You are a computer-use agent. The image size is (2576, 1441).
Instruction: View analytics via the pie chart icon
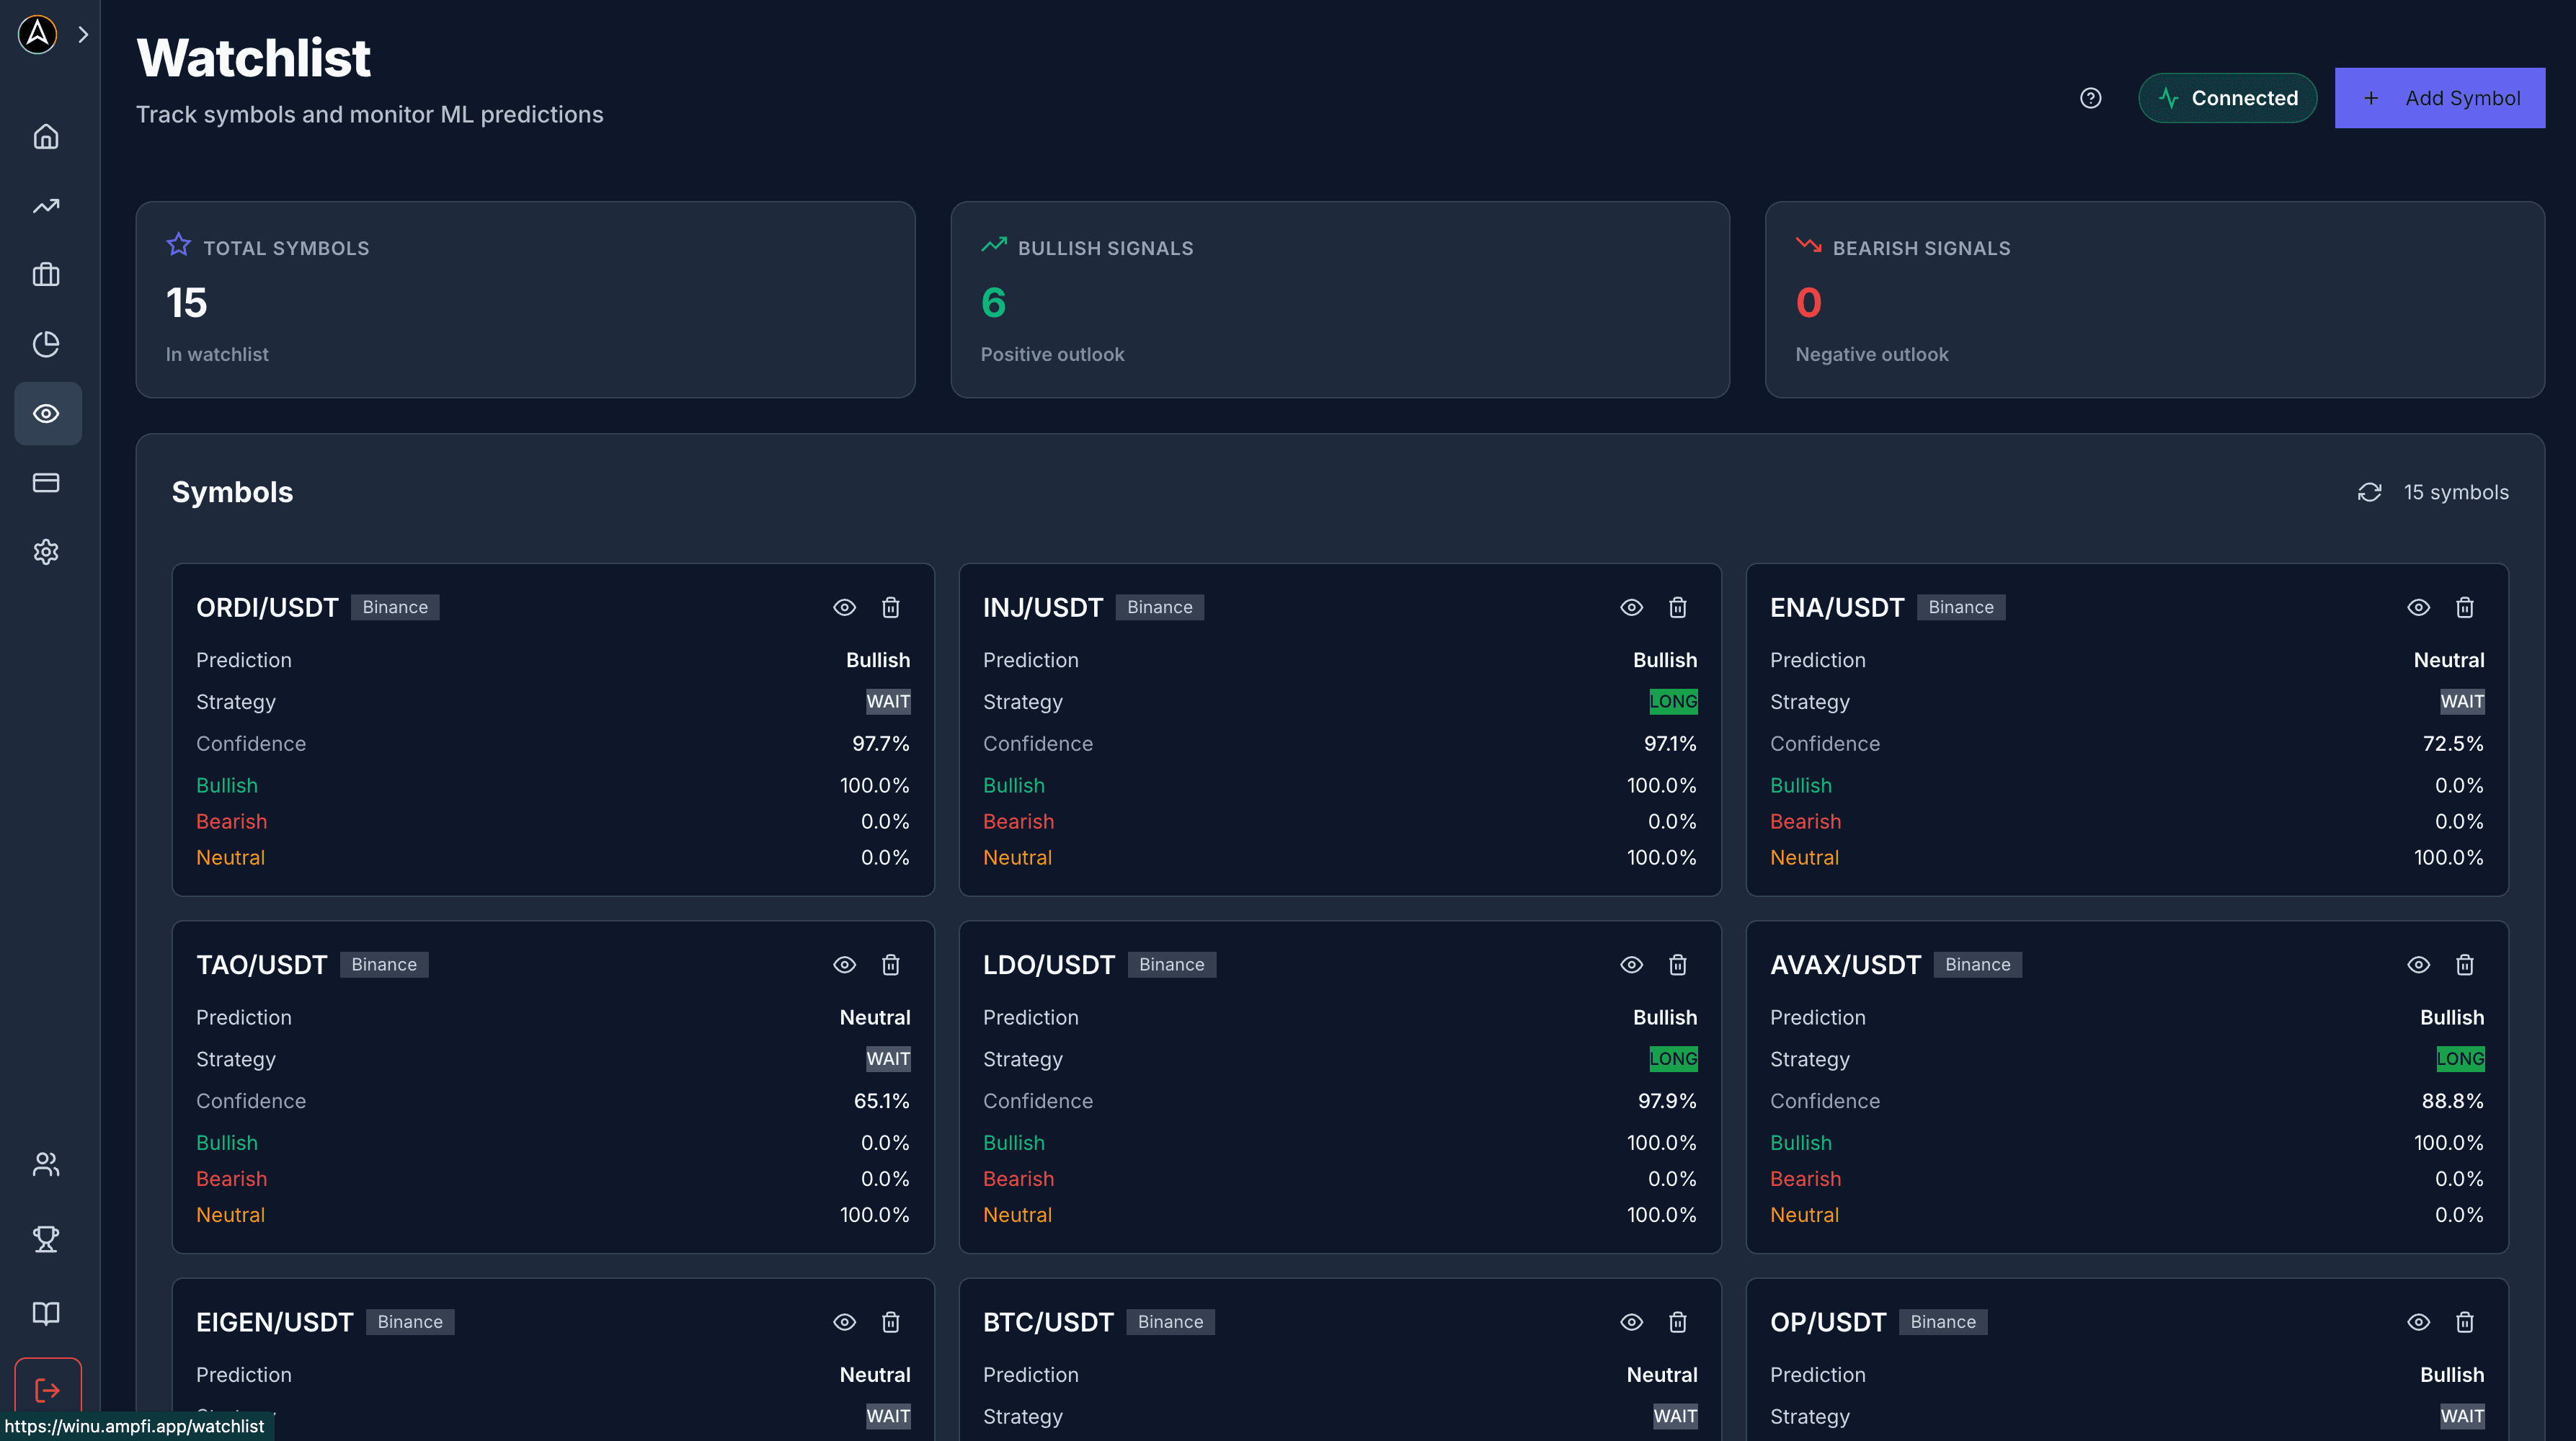pyautogui.click(x=46, y=344)
